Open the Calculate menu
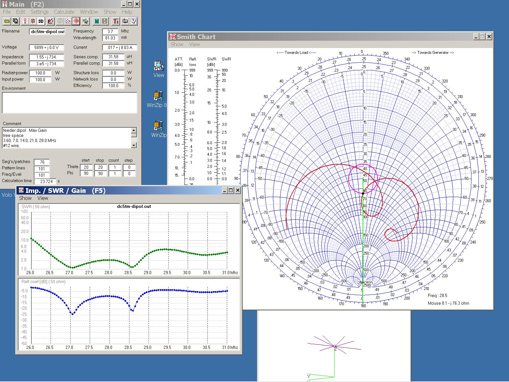 click(64, 12)
